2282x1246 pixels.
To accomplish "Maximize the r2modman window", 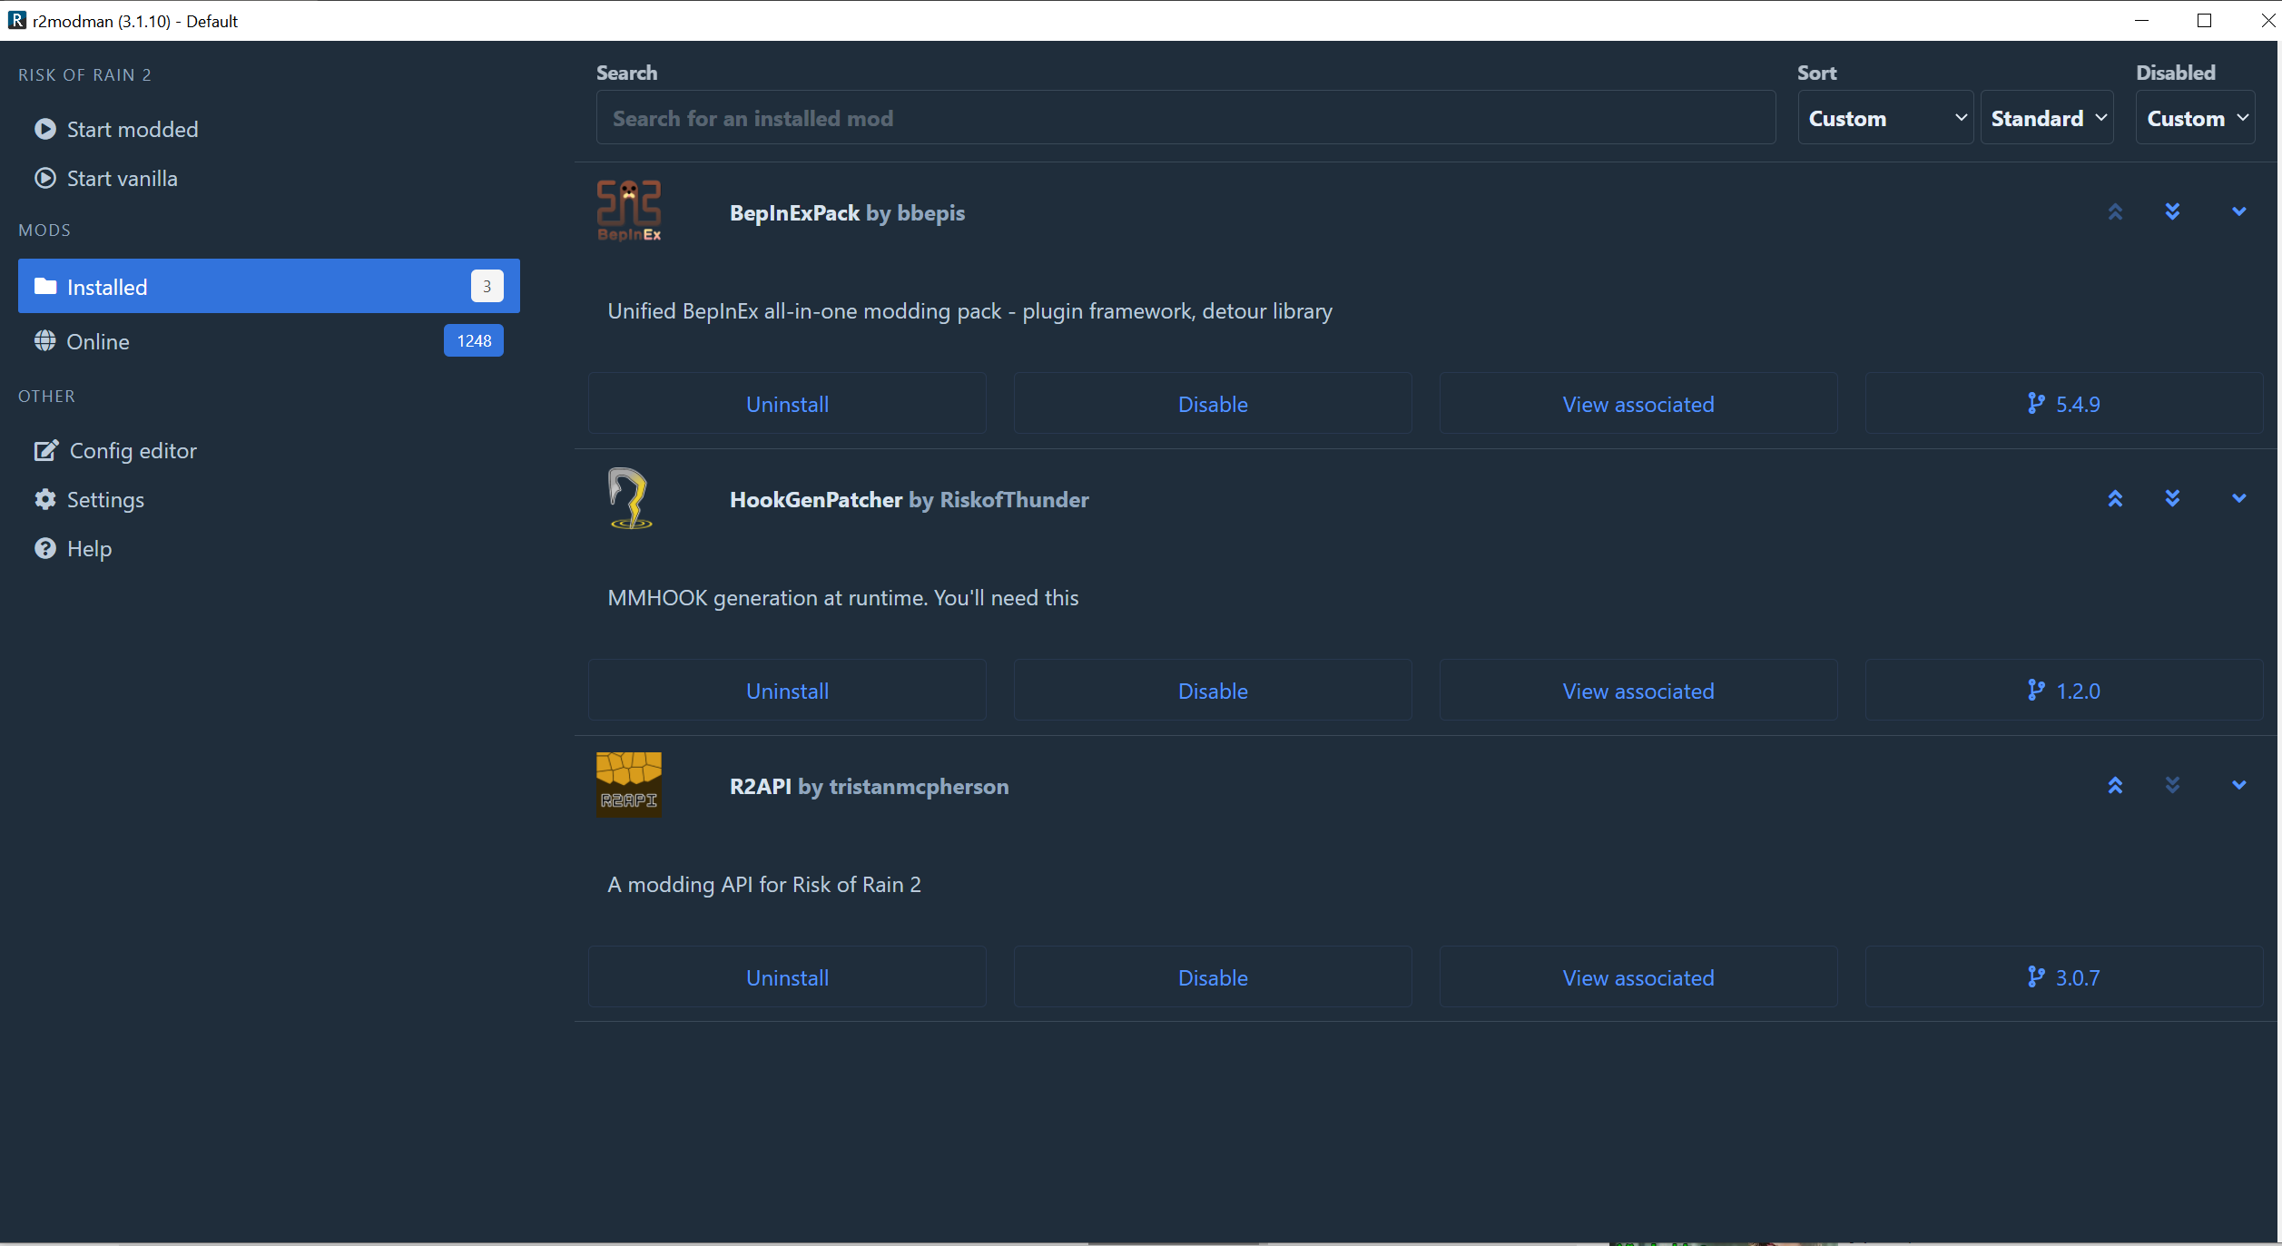I will click(2204, 20).
